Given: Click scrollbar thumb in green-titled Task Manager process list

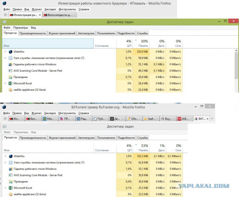Looking at the screenshot, I should click(236, 66).
